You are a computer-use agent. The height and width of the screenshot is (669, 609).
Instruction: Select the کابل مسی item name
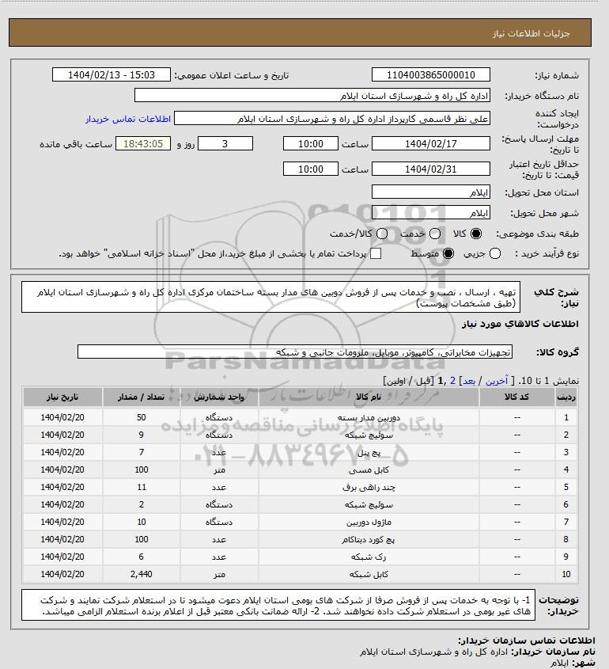369,469
